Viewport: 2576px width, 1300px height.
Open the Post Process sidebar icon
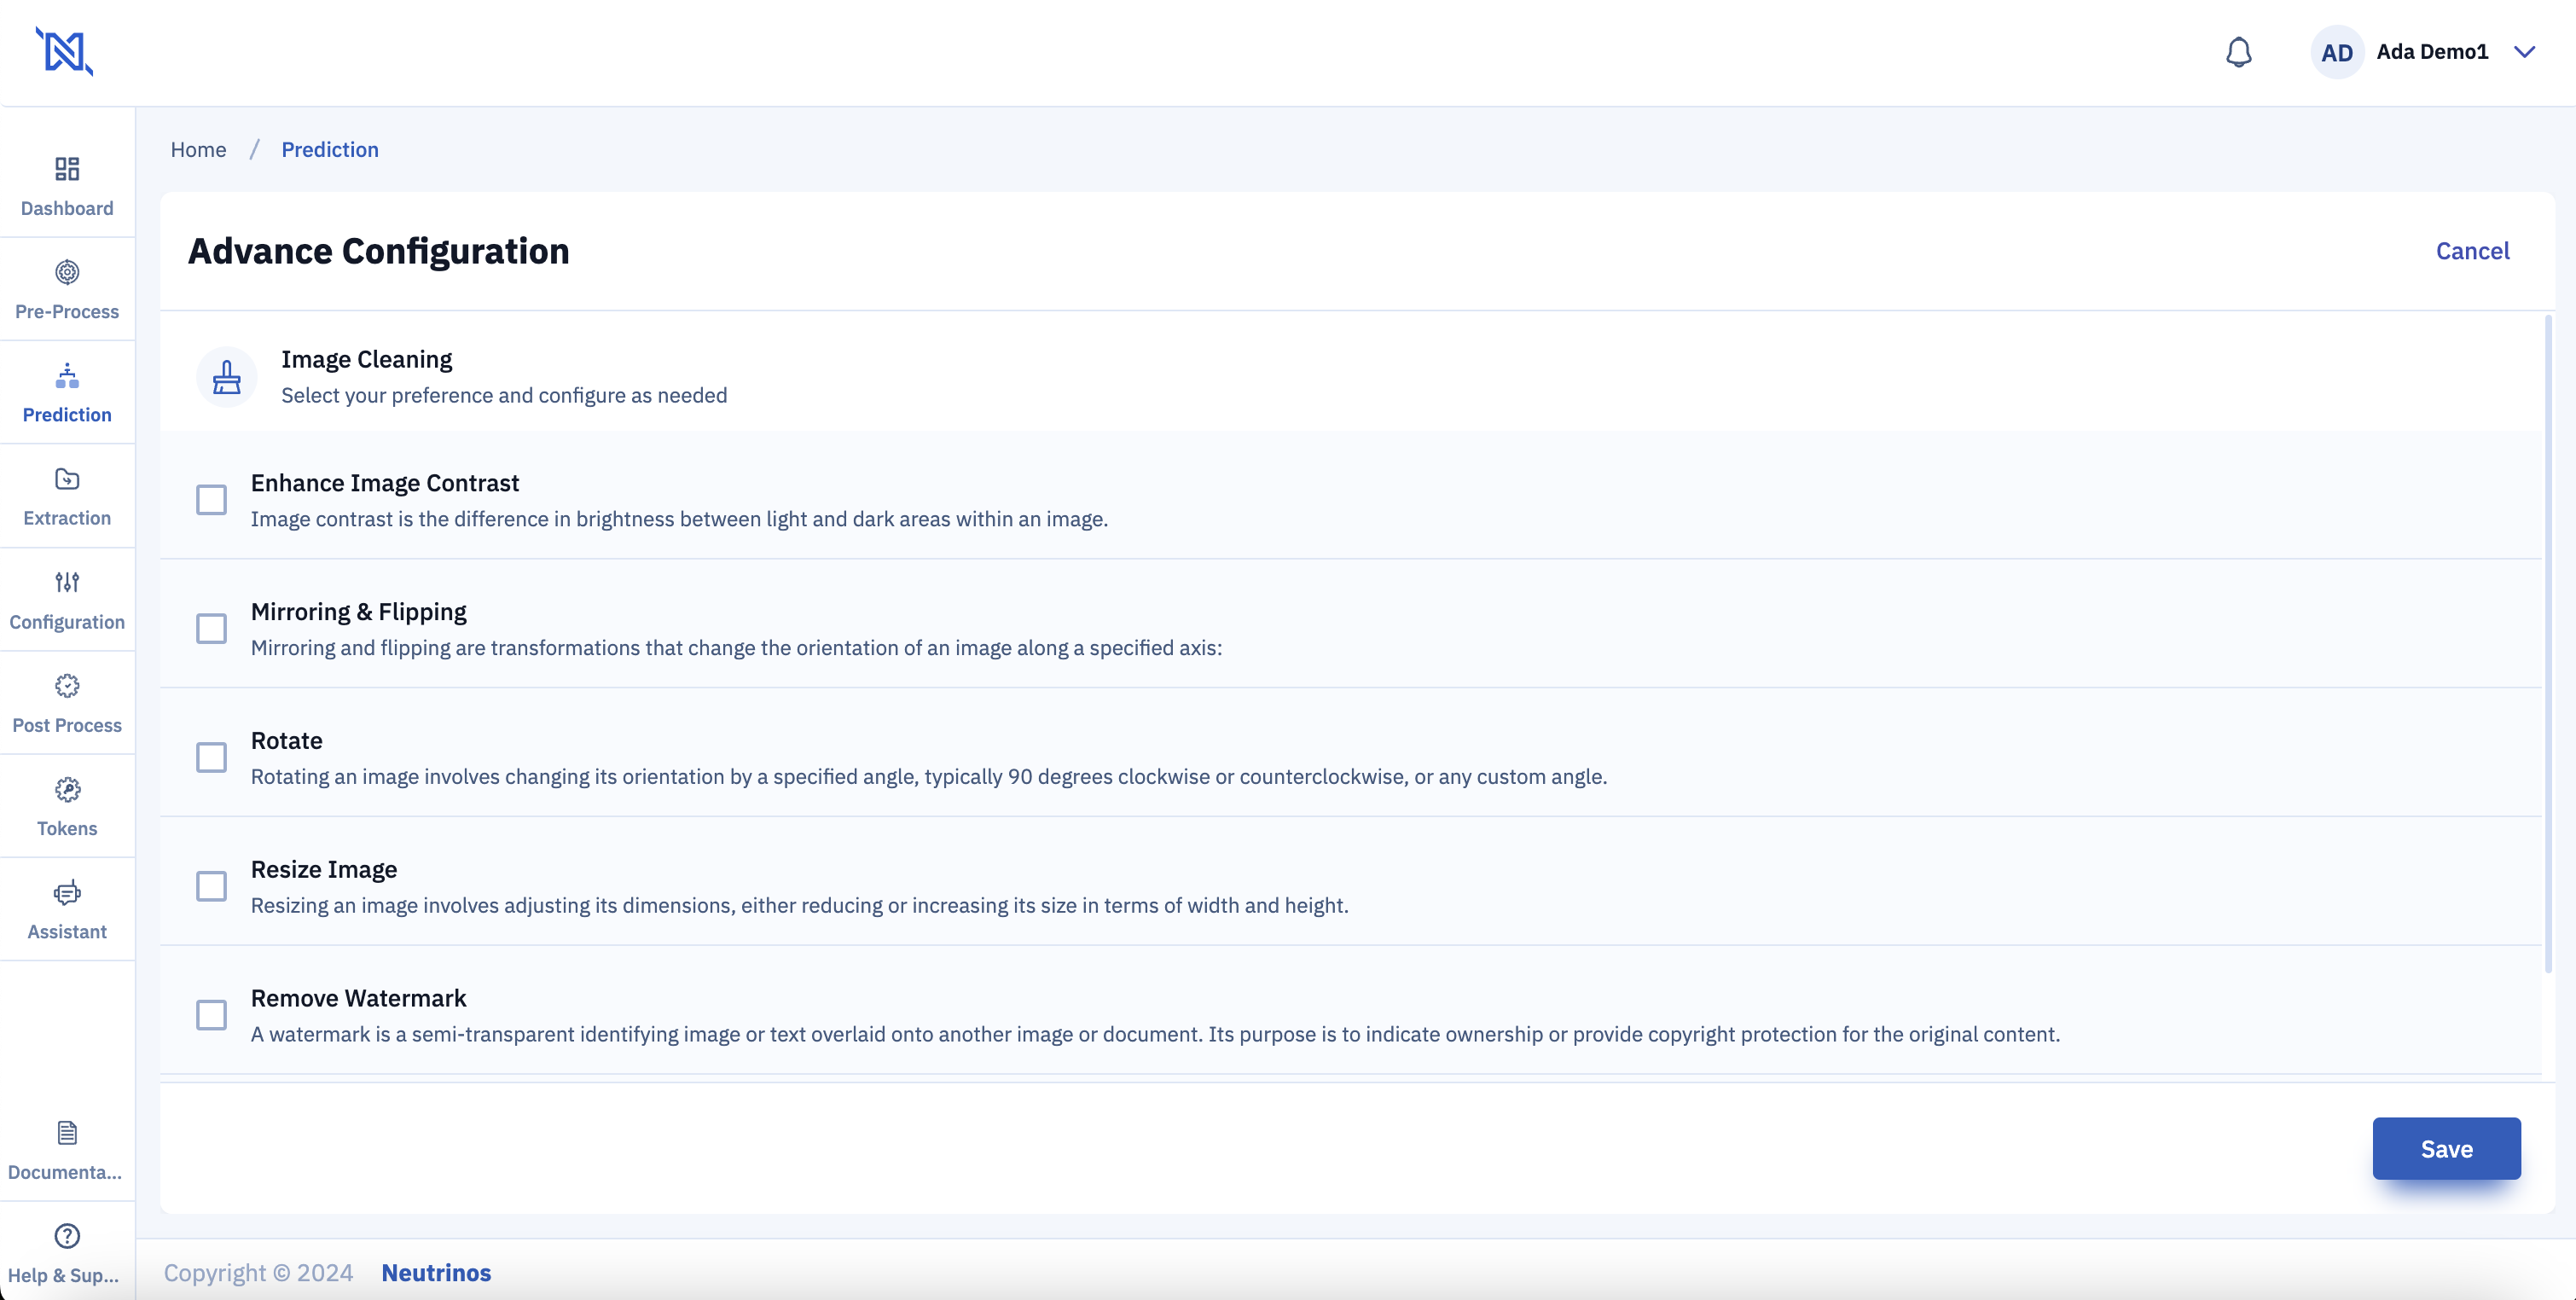point(67,686)
